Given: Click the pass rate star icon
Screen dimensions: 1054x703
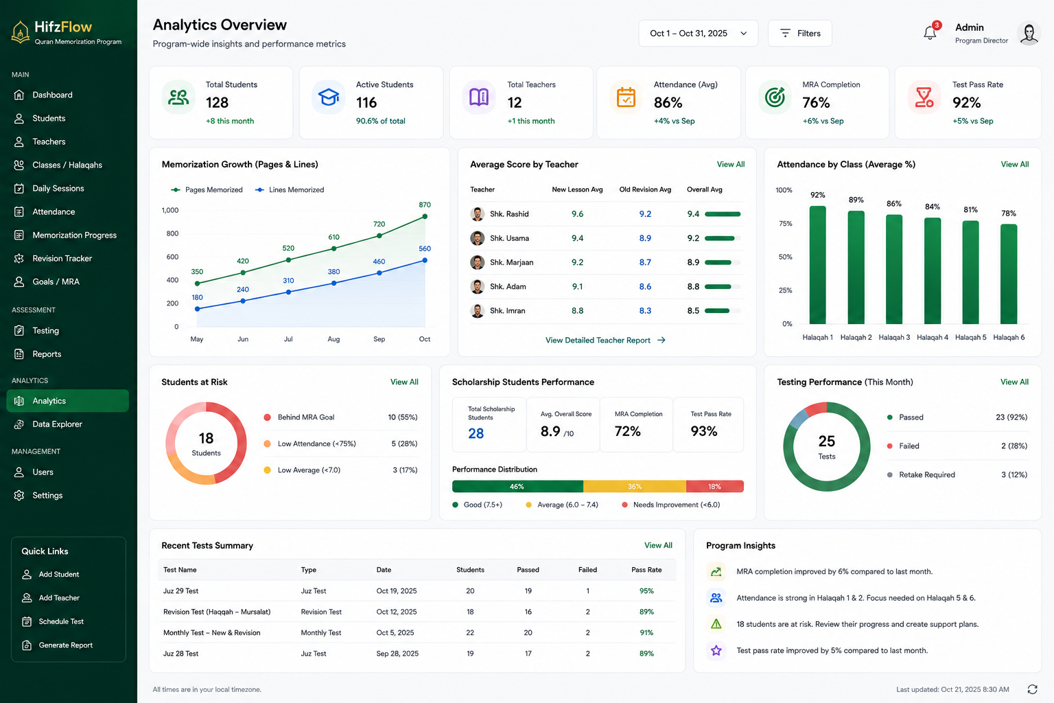Looking at the screenshot, I should tap(716, 650).
